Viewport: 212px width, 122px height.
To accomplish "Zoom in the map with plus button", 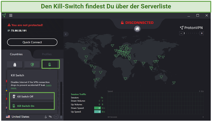I will (202, 33).
